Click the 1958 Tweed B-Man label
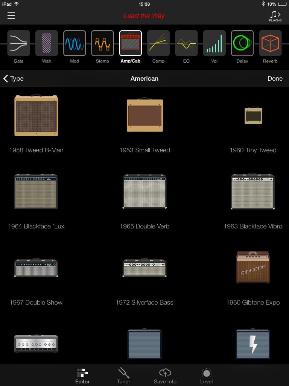The width and height of the screenshot is (289, 386). pos(37,150)
